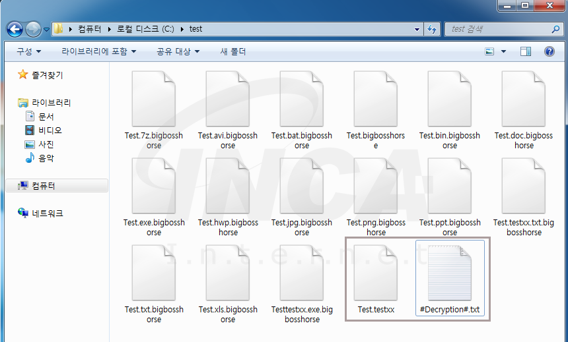Click 새 폴더 to create a folder
Viewport: 568px width, 342px height.
[233, 51]
